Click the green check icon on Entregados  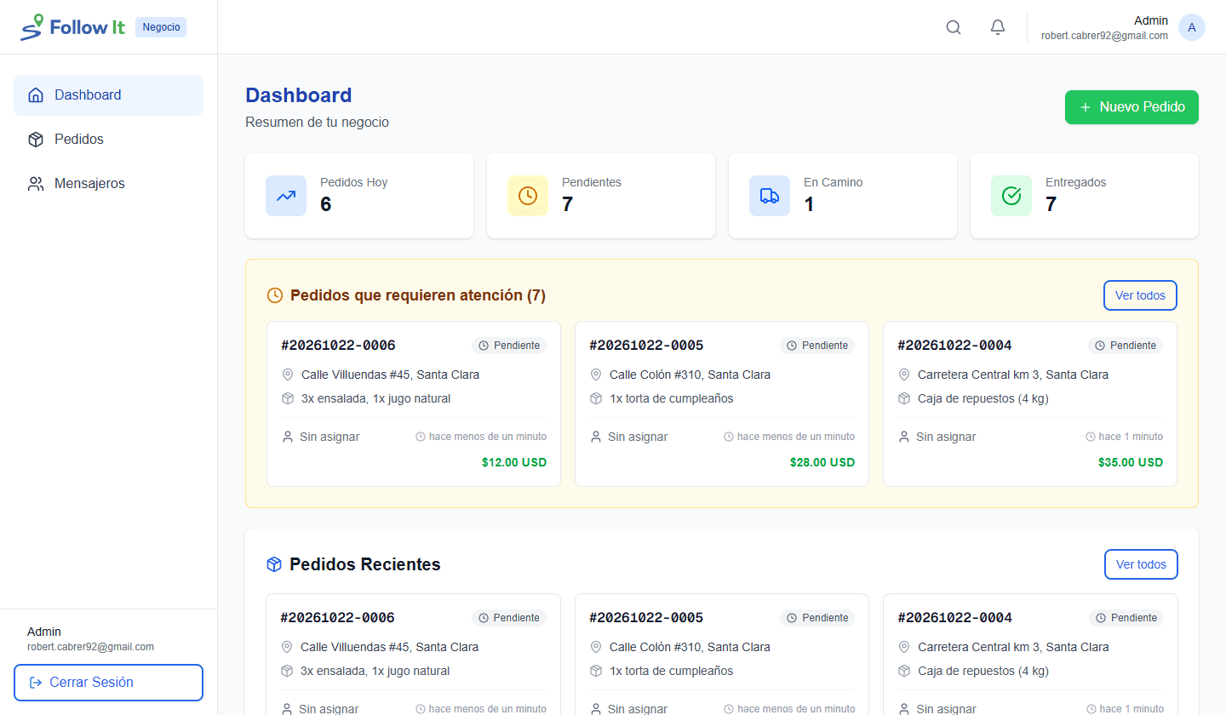(1011, 196)
